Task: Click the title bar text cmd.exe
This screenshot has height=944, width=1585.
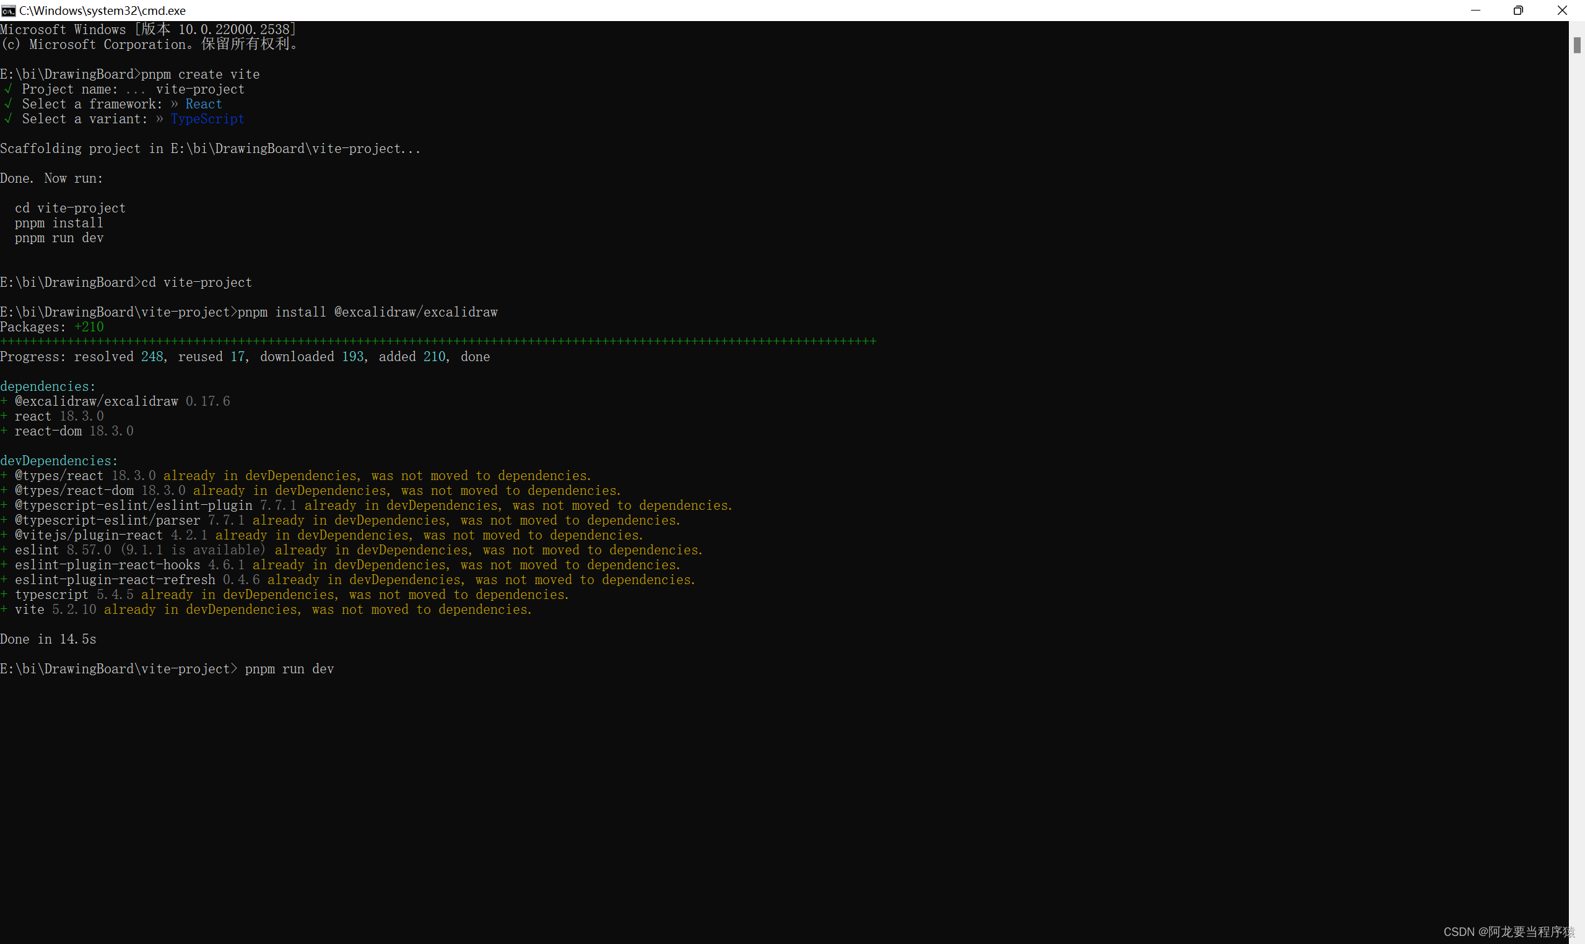Action: coord(102,10)
